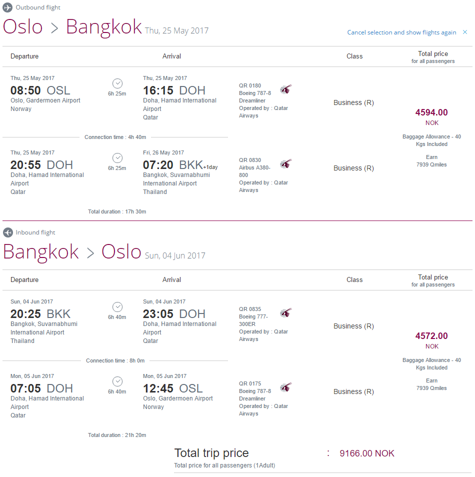The height and width of the screenshot is (477, 475).
Task: Click clock icon for the 08:50 OSL departure
Action: (117, 83)
